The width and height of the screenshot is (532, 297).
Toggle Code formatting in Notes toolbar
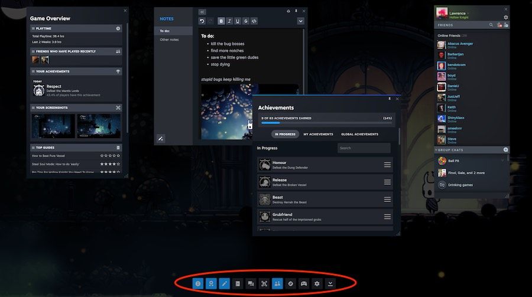[254, 21]
